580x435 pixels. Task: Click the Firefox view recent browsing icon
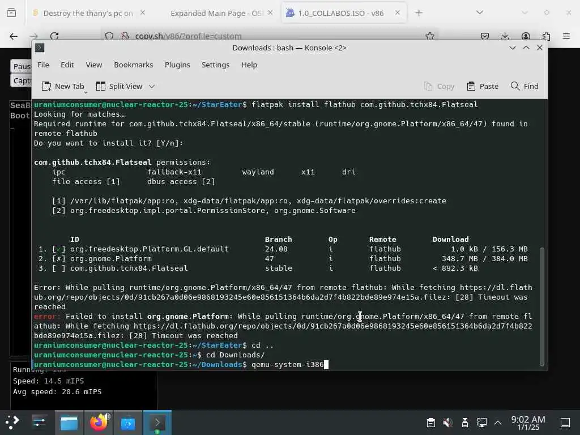(11, 13)
